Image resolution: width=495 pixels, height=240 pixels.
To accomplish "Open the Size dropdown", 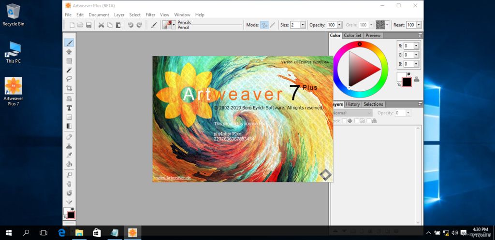I will point(303,25).
